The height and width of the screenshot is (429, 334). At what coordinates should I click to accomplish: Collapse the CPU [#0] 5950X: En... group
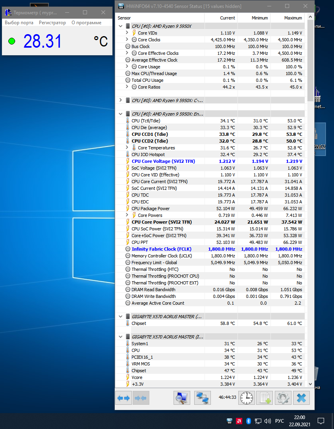click(120, 114)
